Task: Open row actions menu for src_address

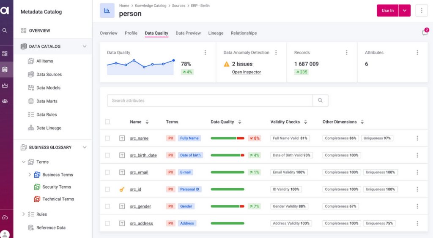Action: tap(417, 223)
